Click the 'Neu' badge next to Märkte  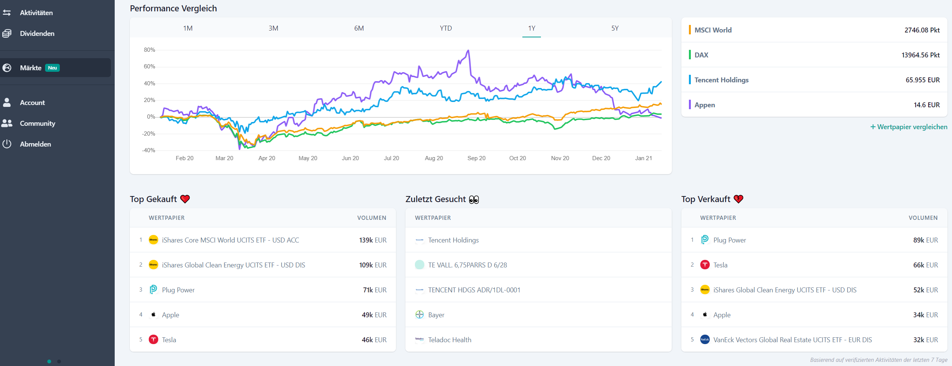point(53,68)
